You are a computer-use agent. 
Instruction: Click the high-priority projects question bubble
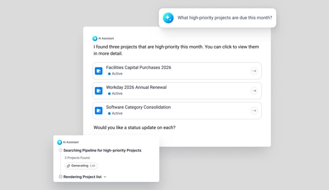tap(225, 18)
